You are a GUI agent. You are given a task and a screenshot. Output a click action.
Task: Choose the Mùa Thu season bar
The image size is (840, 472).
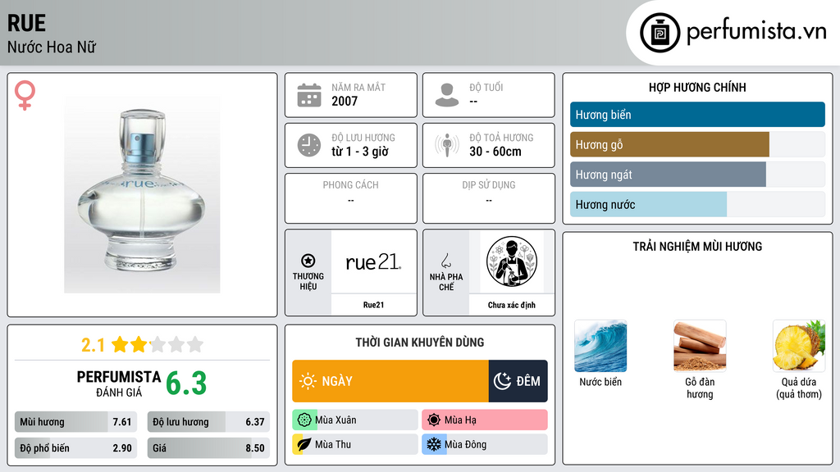(x=355, y=444)
